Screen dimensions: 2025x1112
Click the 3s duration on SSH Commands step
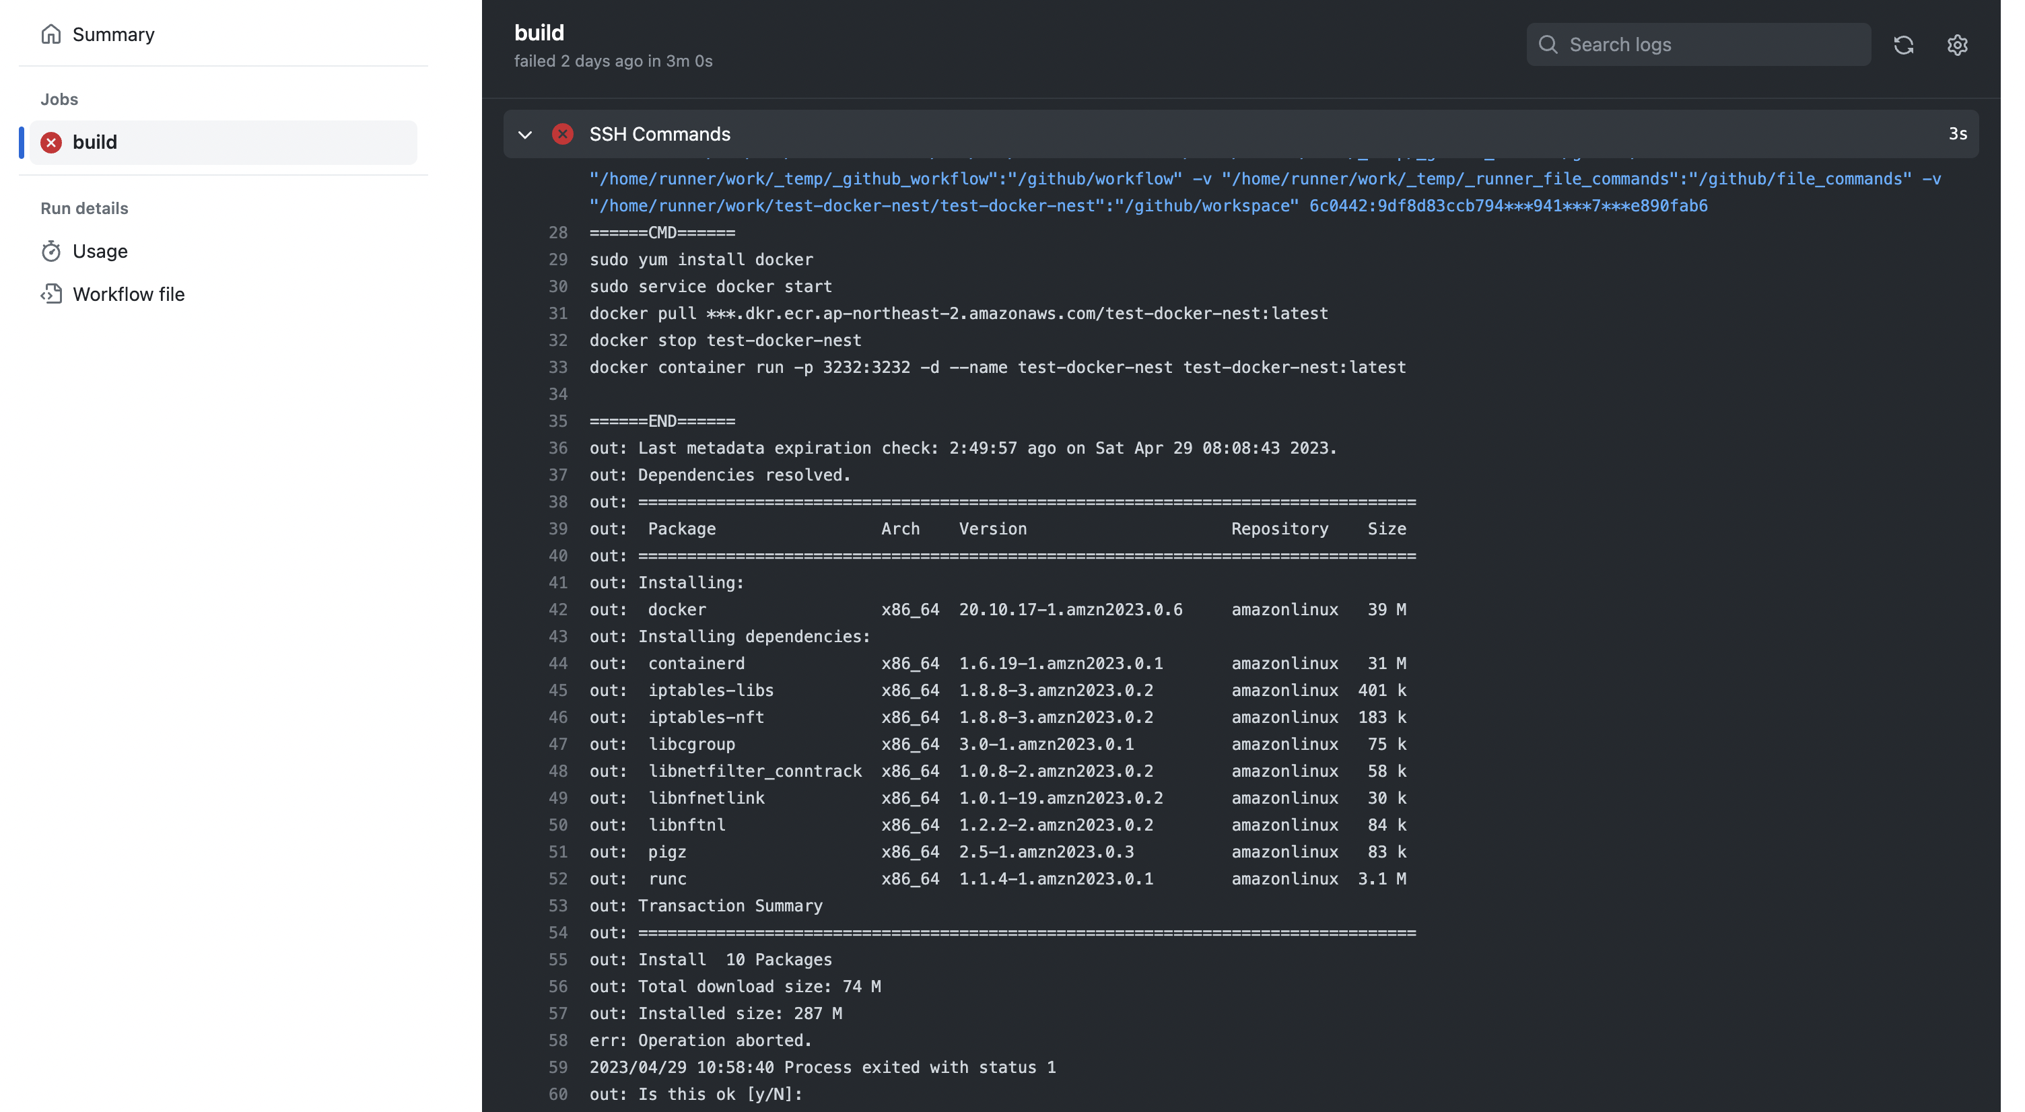click(x=1956, y=135)
